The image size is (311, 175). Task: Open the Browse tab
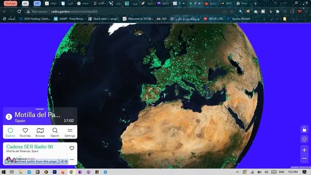pyautogui.click(x=40, y=132)
